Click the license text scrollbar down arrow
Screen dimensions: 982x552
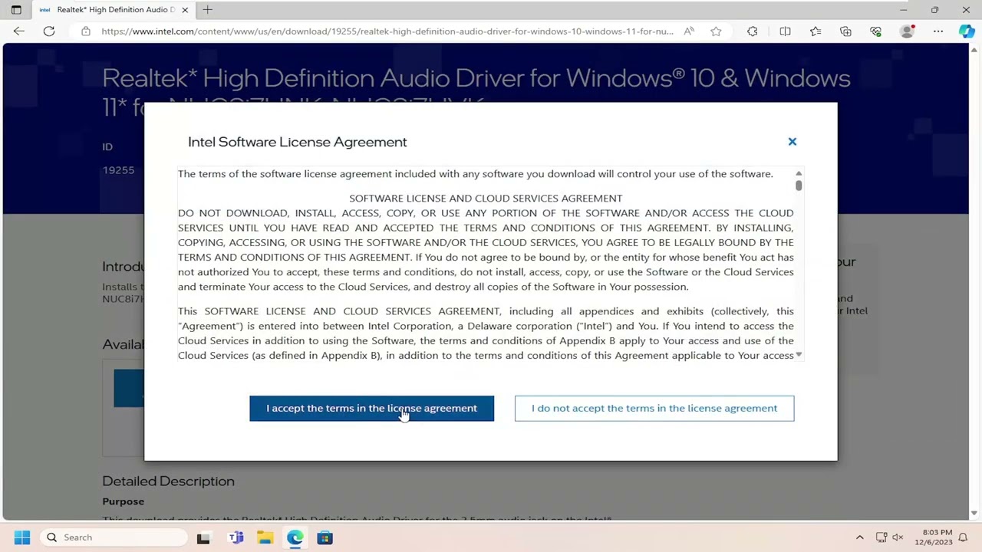pos(799,355)
